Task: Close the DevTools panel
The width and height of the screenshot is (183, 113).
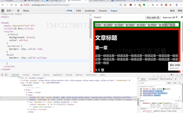Action: tap(181, 75)
